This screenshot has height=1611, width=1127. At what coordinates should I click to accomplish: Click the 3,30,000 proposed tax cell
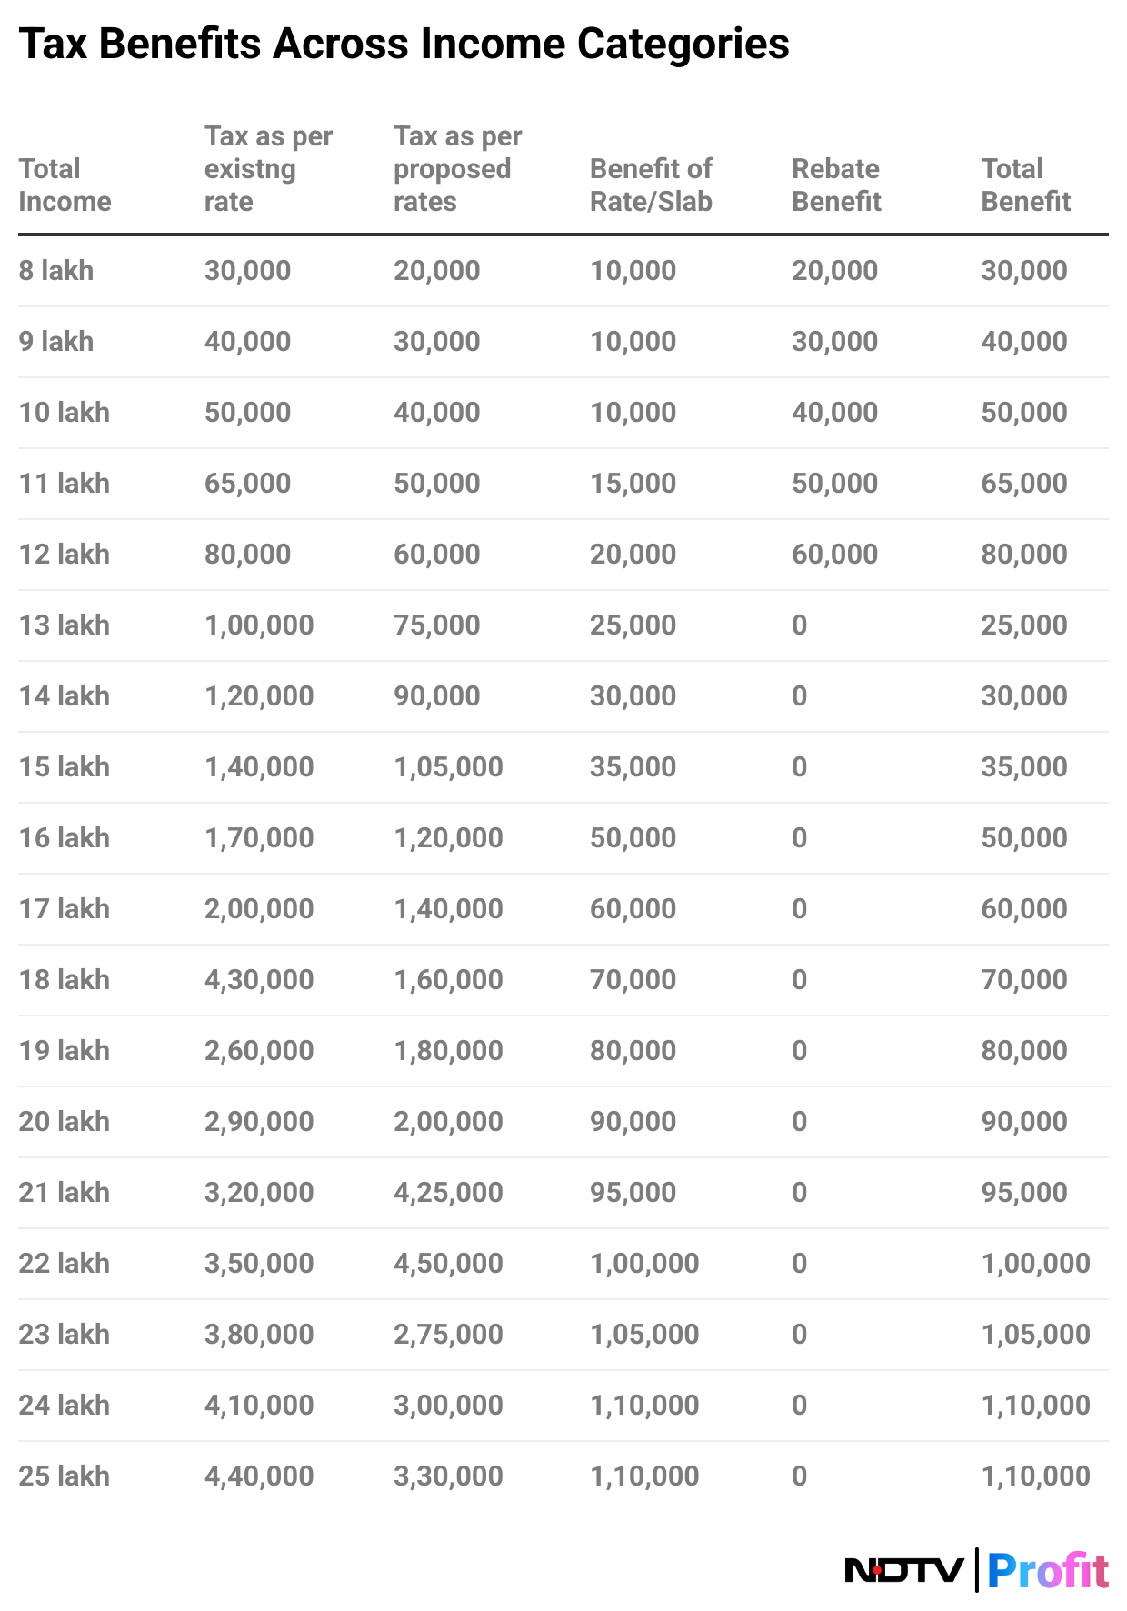(448, 1476)
